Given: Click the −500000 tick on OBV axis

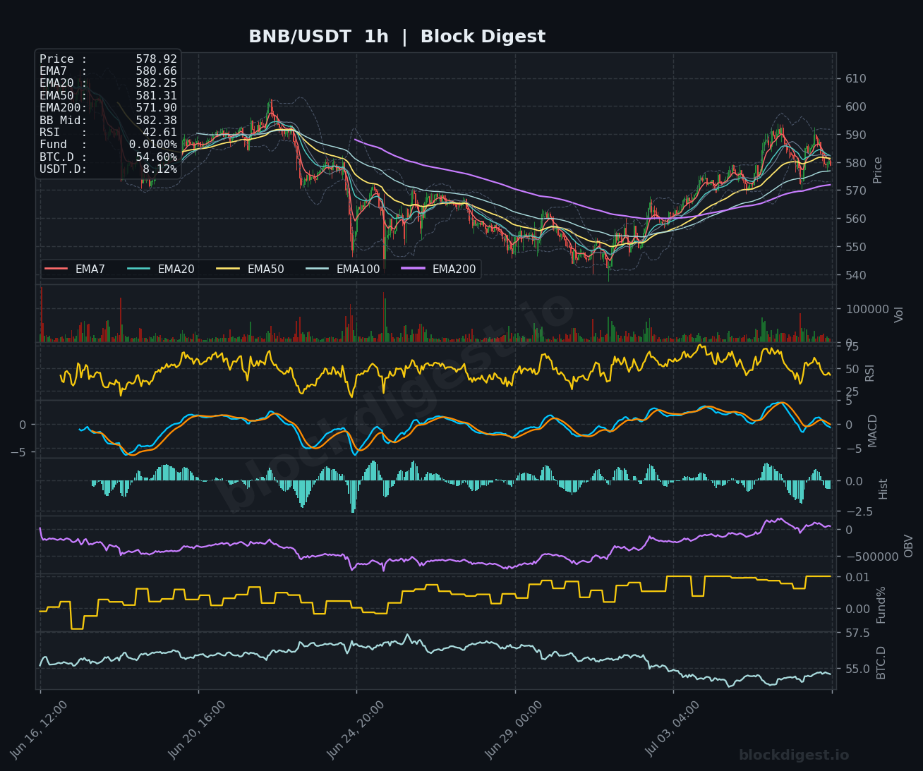Looking at the screenshot, I should tap(871, 556).
